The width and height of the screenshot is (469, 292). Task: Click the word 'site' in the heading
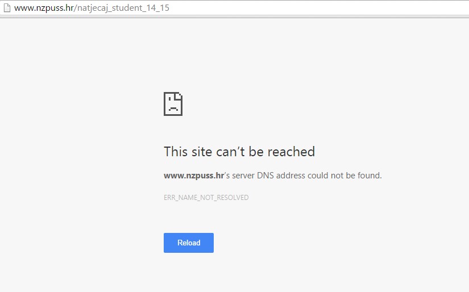202,152
